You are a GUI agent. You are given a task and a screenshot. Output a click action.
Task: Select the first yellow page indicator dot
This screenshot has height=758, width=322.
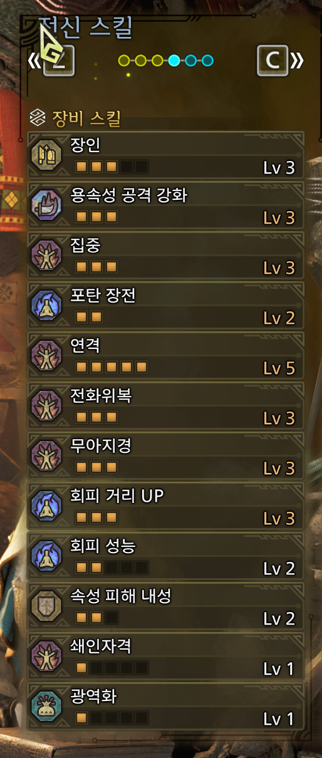(x=124, y=61)
